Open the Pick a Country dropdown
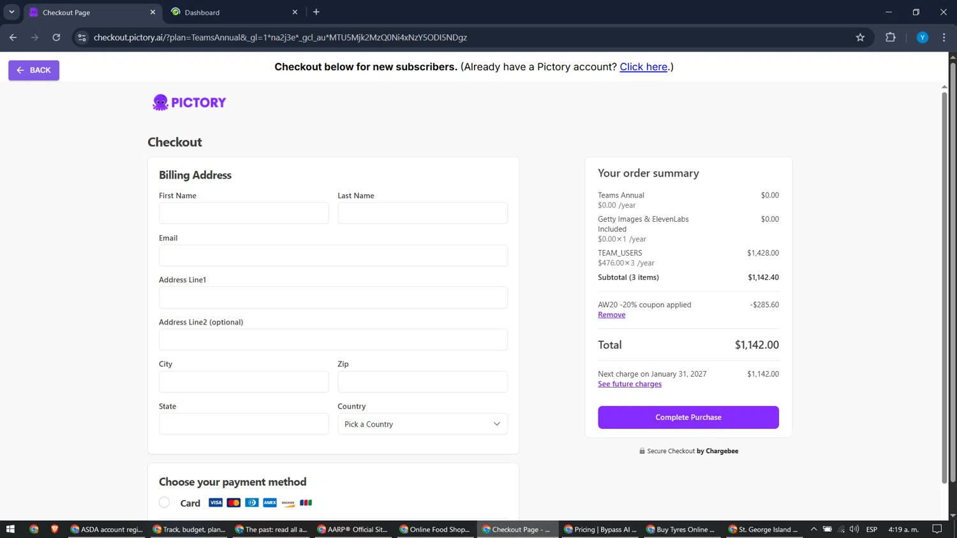Image resolution: width=957 pixels, height=538 pixels. coord(422,424)
